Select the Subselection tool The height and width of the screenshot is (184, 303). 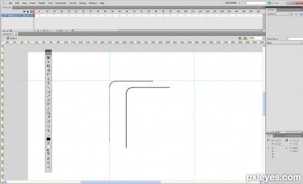[x=48, y=62]
